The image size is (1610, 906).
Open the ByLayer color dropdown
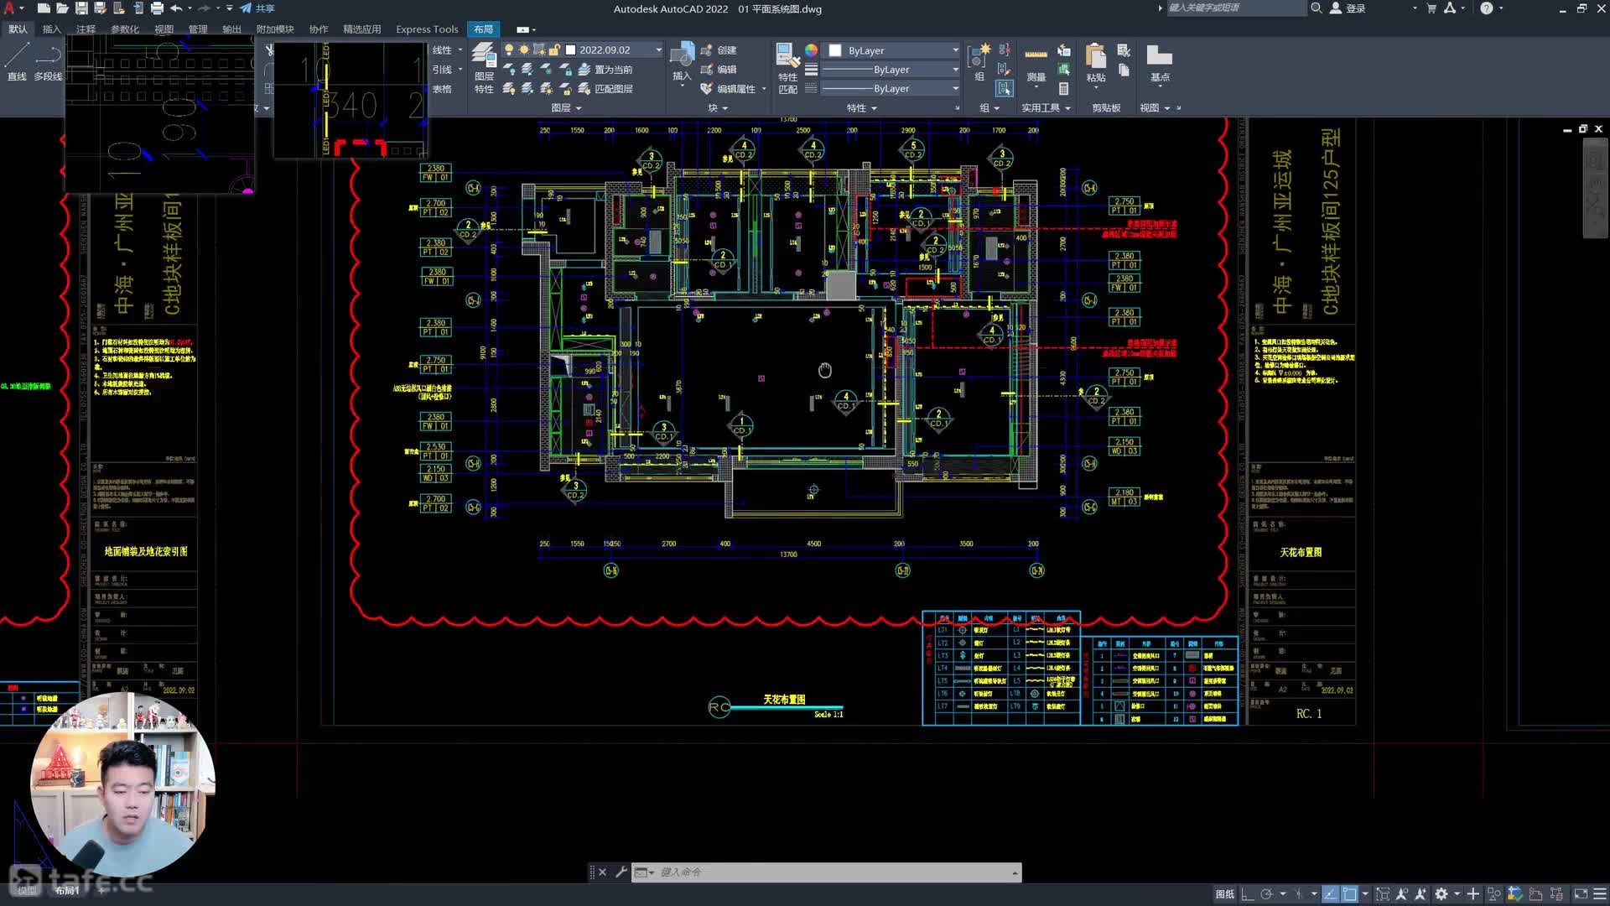coord(955,50)
